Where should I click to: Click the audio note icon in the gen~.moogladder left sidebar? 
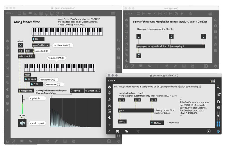coord(8,62)
